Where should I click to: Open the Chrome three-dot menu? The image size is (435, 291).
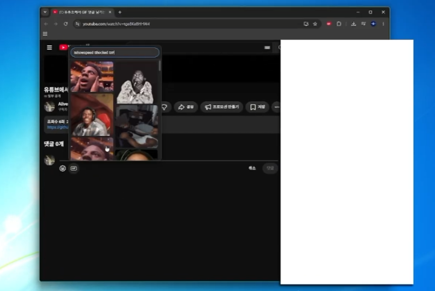[383, 24]
